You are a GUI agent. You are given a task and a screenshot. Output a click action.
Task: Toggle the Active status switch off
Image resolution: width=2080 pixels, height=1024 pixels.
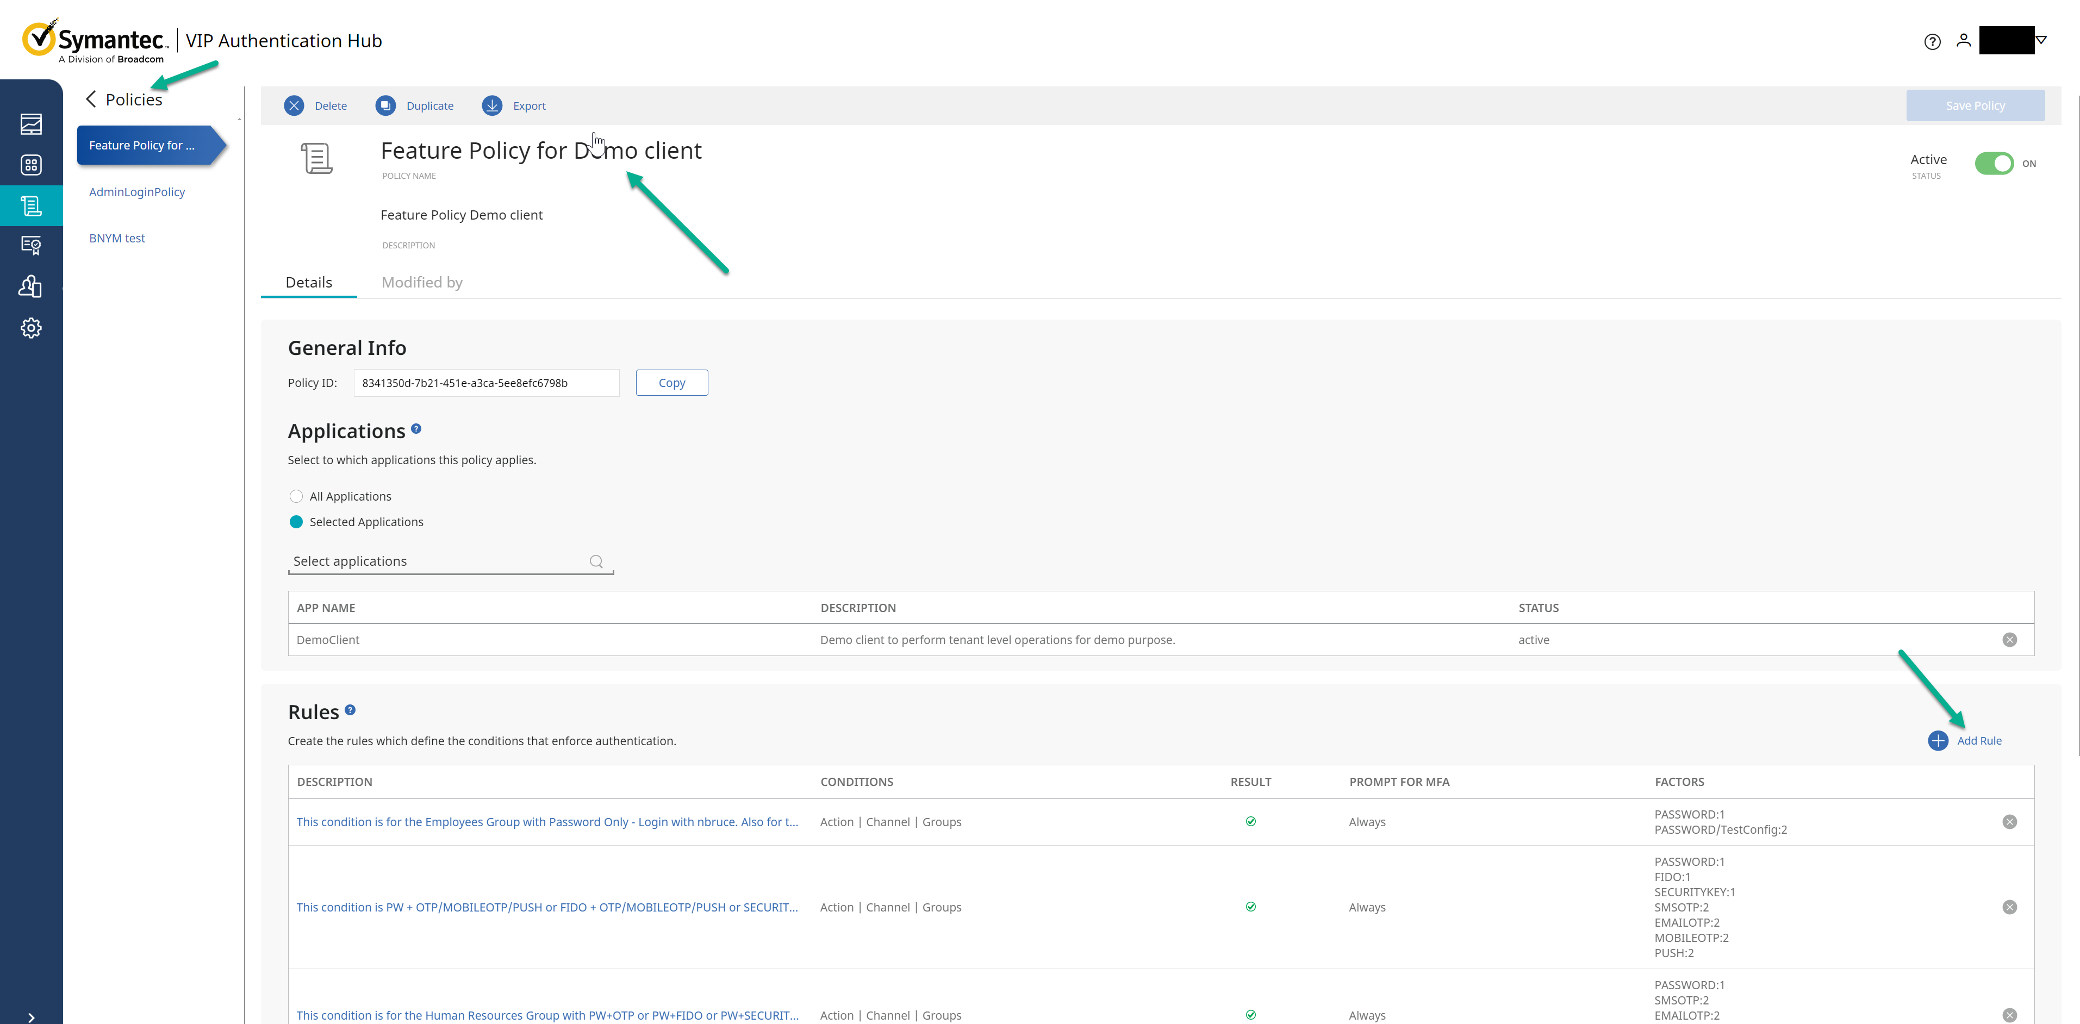click(x=1994, y=163)
